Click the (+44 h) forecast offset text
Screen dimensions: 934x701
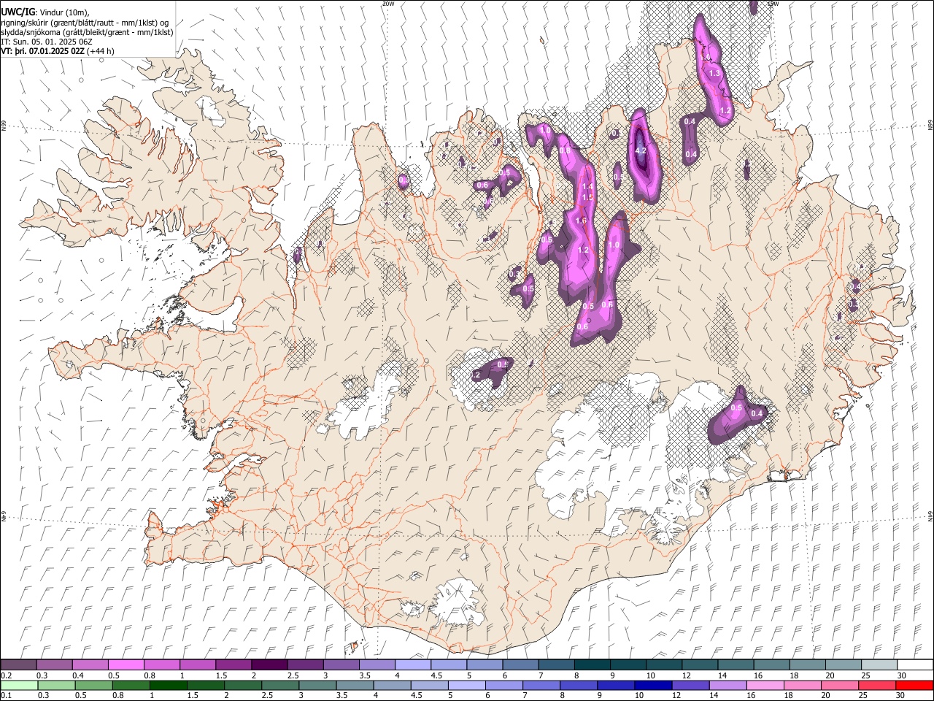(x=101, y=51)
